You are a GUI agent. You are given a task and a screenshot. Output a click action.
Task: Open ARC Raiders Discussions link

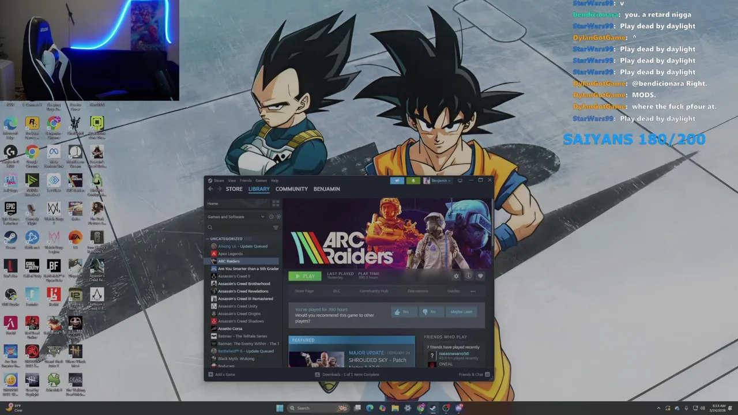[418, 291]
